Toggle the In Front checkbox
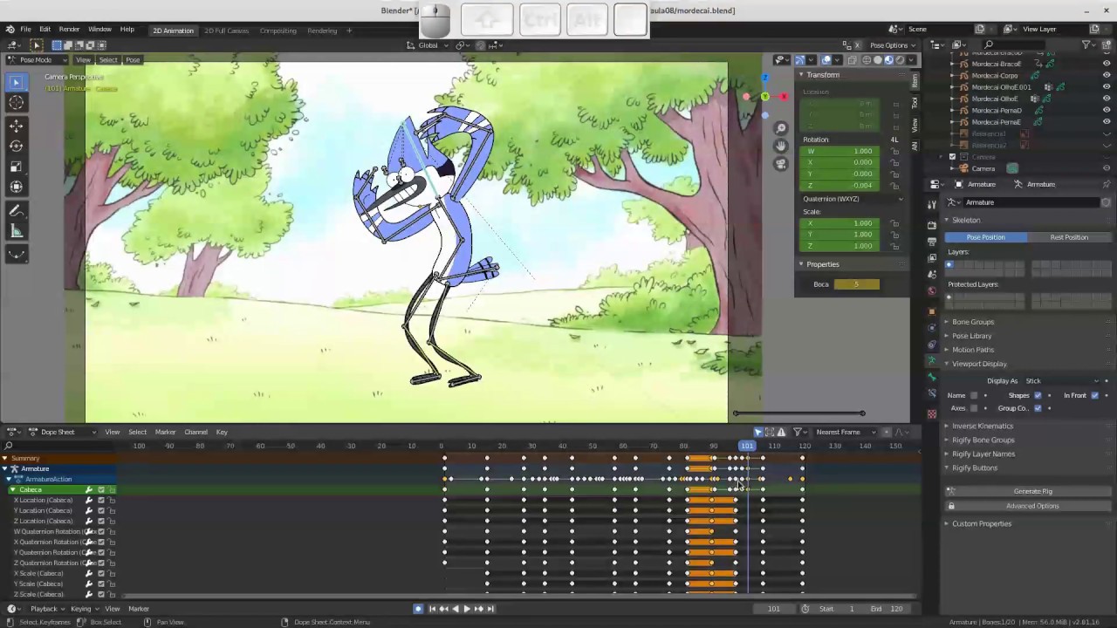The width and height of the screenshot is (1117, 628). [1094, 395]
